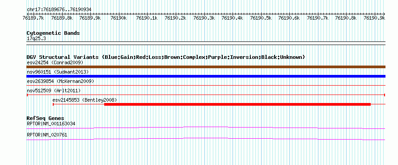This screenshot has width=398, height=165.
Task: Click the RPTOR|NM_020761 transcript label
Action: pos(47,135)
